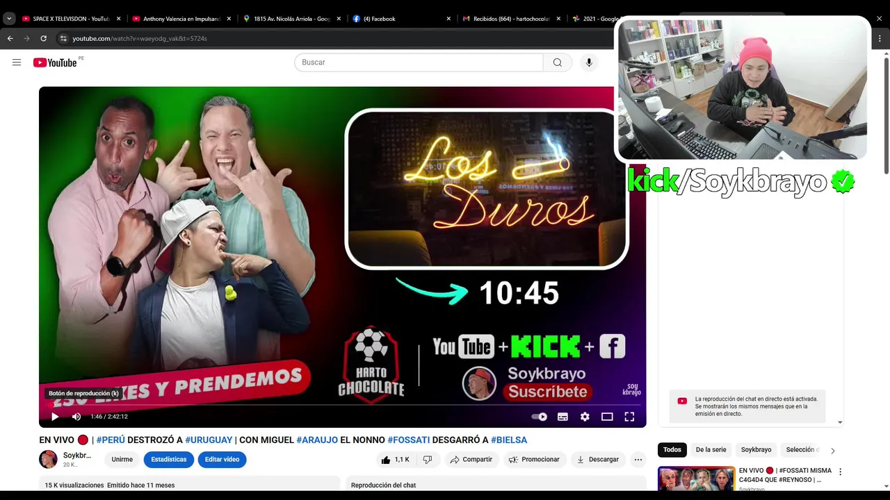Switch to Facebook browser tab
This screenshot has width=890, height=500.
point(400,19)
